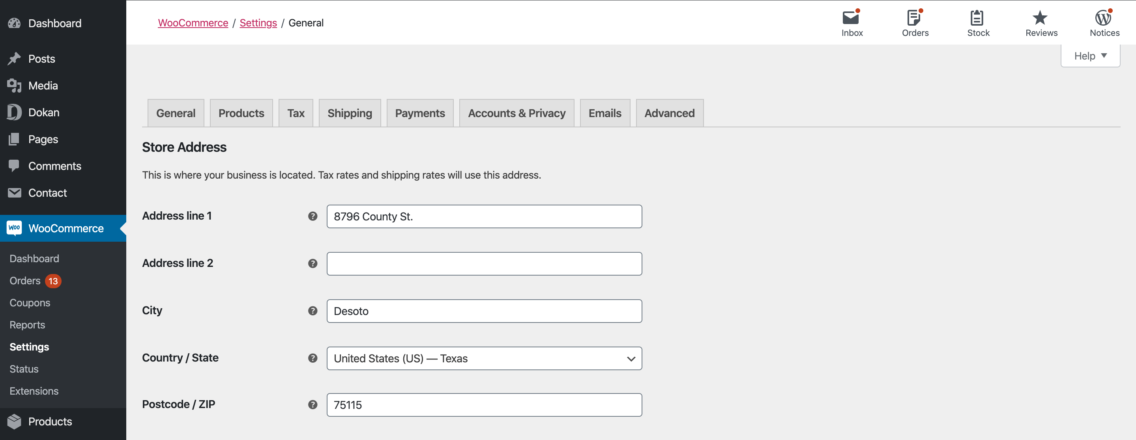Switch to the Products settings tab

(x=241, y=113)
